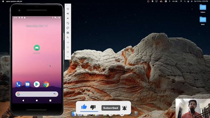Open the Play Store app
210x118 pixels.
coord(37,84)
